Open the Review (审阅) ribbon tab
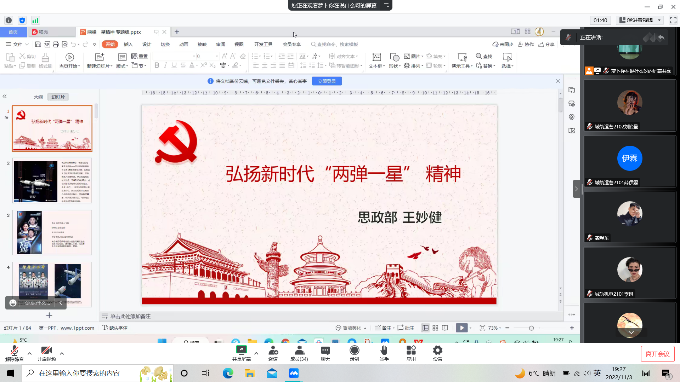680x382 pixels. click(220, 44)
